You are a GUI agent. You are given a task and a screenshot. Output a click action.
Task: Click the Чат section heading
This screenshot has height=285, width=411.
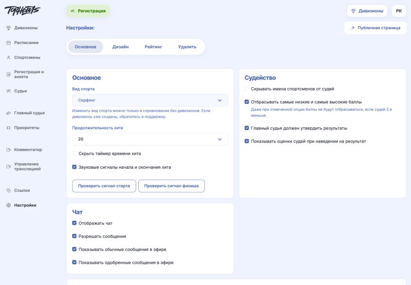click(77, 212)
